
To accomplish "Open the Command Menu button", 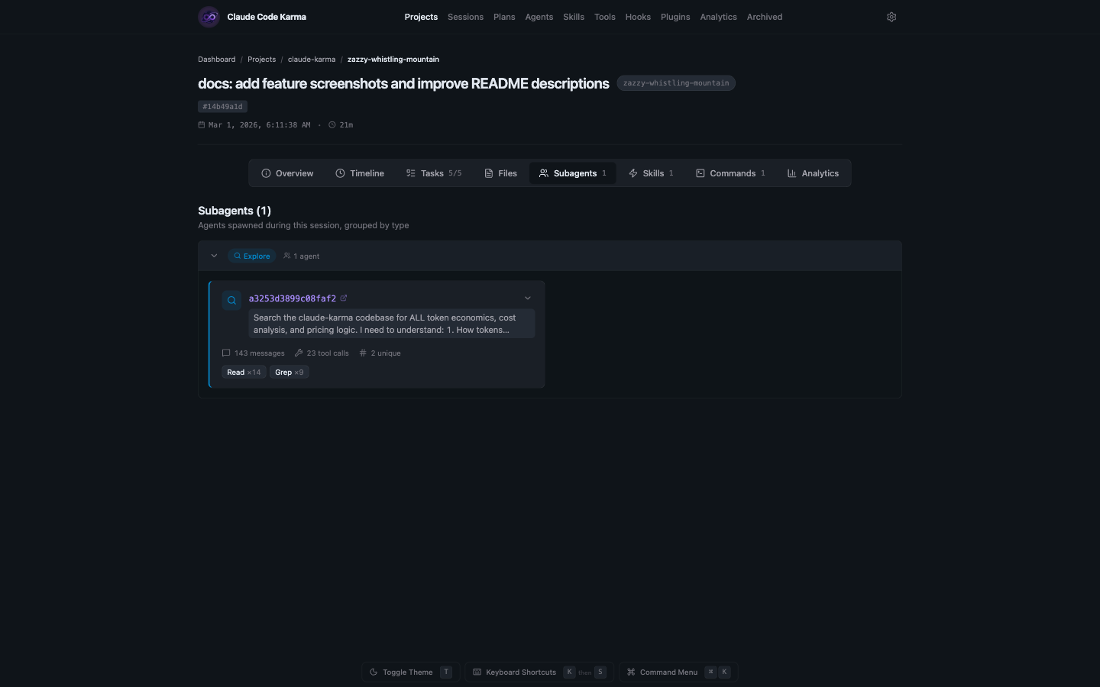I will coord(678,672).
